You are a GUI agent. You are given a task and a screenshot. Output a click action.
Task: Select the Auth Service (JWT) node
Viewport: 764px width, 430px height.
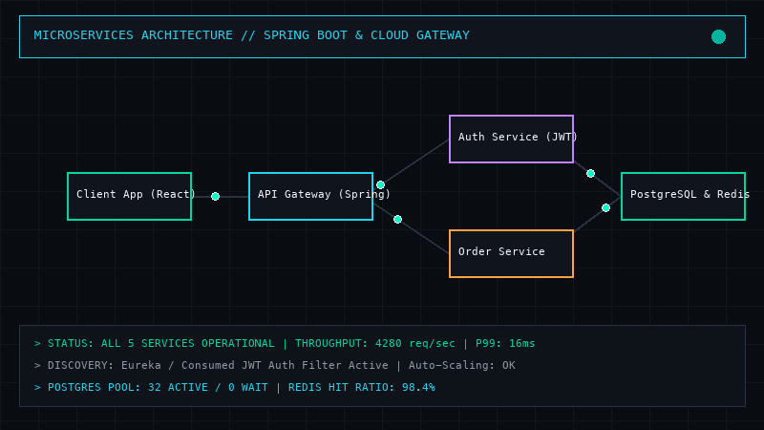pyautogui.click(x=511, y=139)
